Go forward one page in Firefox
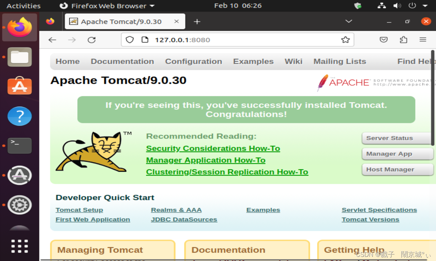 coord(72,40)
